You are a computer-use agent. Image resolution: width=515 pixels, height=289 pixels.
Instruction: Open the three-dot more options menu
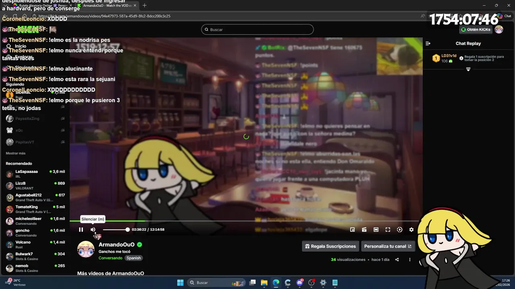point(410,260)
